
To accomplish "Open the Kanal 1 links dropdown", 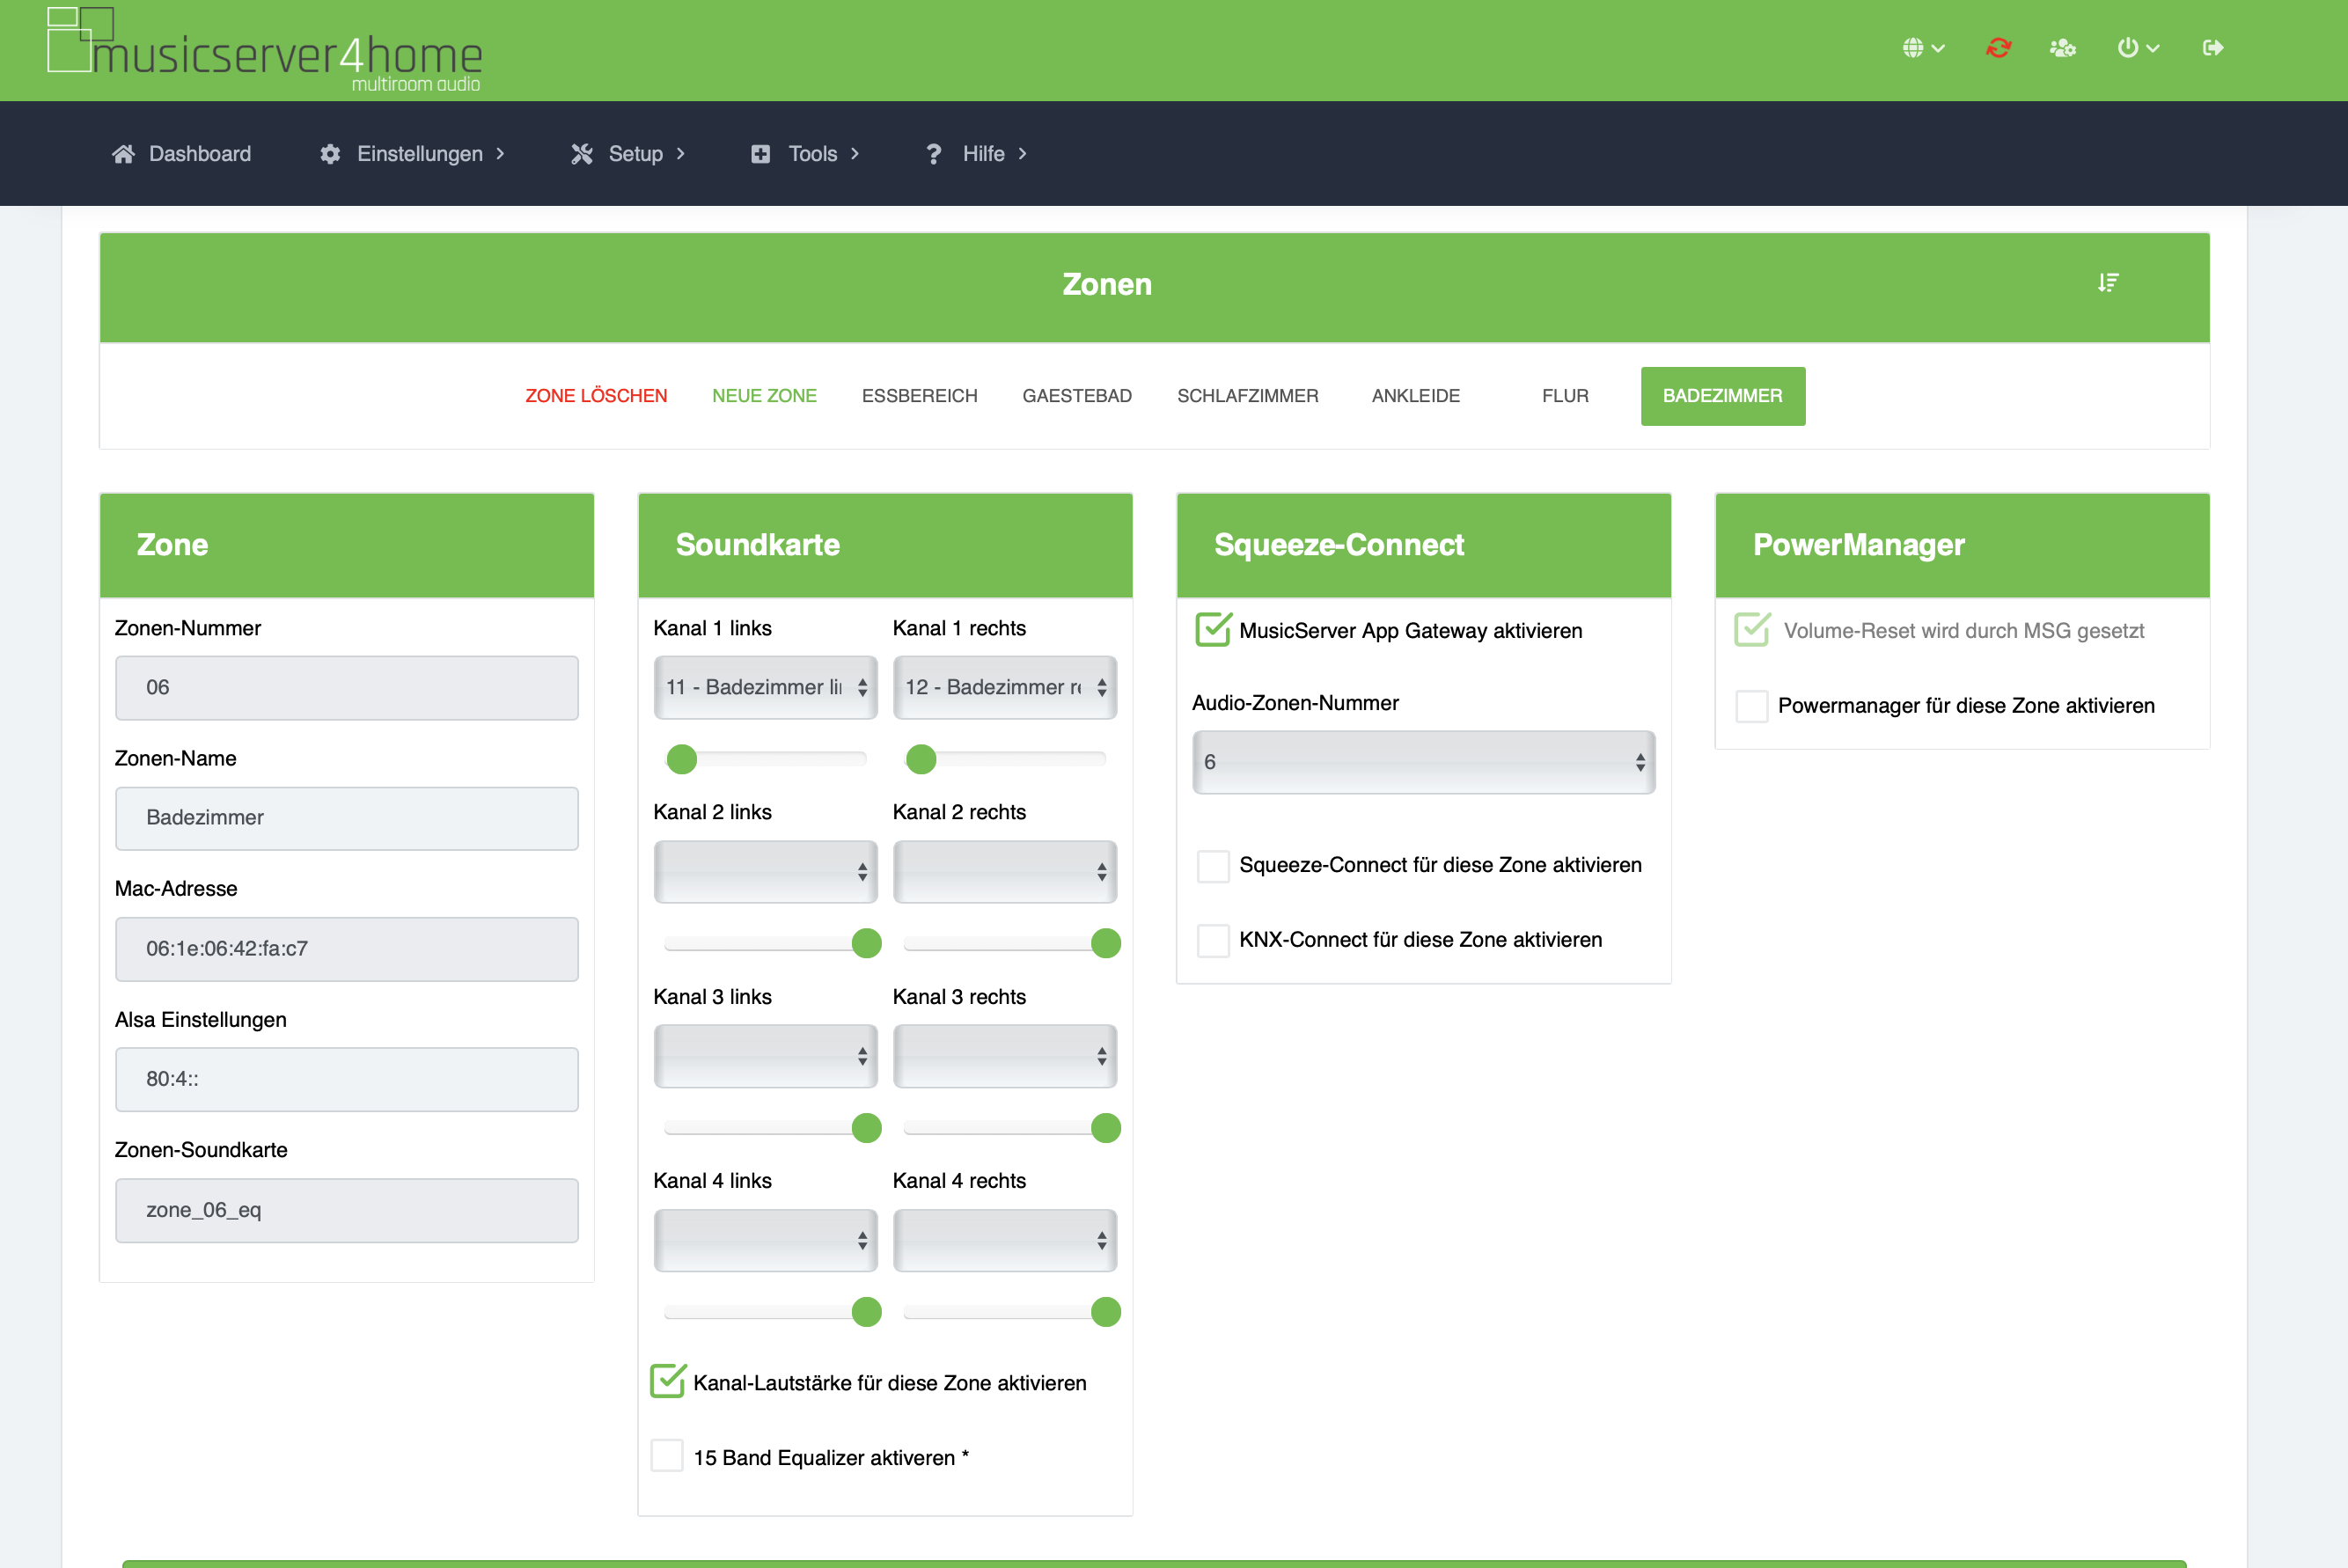I will (765, 687).
